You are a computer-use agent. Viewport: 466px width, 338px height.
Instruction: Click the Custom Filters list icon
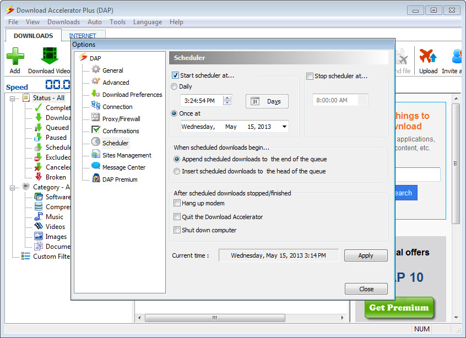26,256
